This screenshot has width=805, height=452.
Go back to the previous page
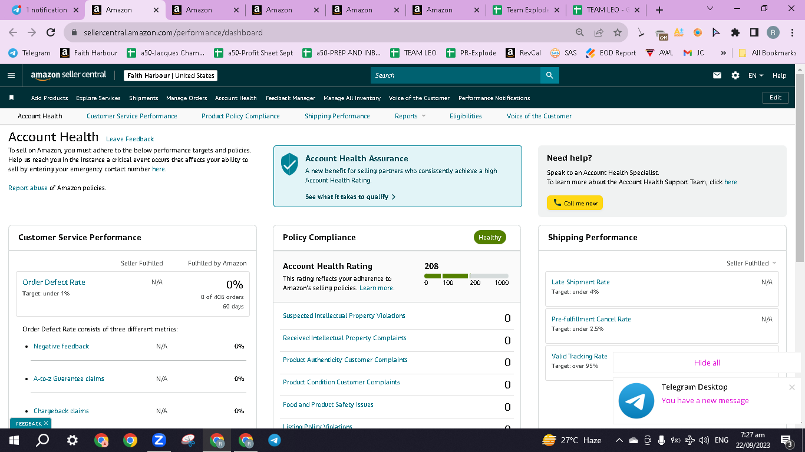pos(13,32)
